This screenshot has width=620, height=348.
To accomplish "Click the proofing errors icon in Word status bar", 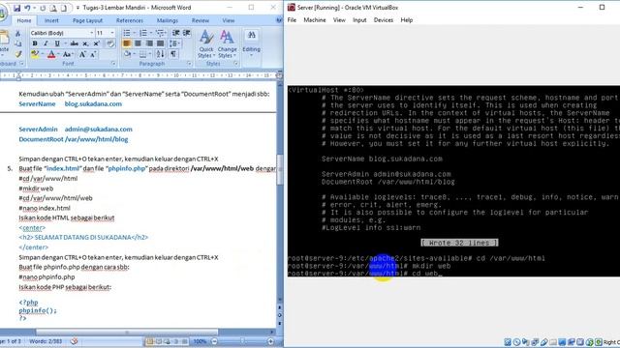I will (74, 341).
